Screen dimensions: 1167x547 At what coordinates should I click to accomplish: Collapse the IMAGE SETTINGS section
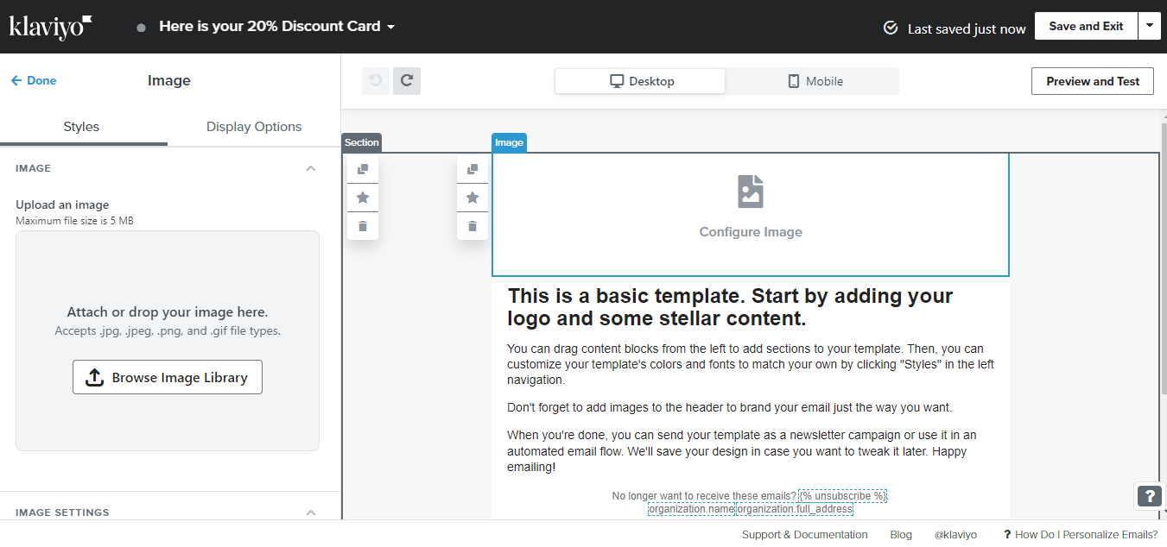(x=311, y=512)
